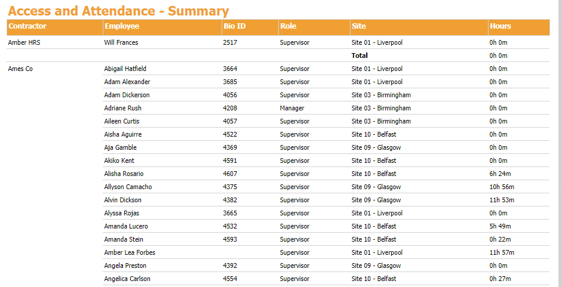Click the Hours column header
Screen dimensions: 562x287
click(x=500, y=26)
